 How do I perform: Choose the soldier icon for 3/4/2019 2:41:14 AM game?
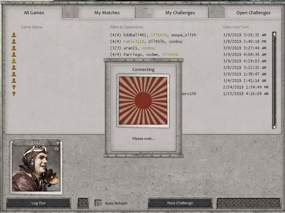14,81
